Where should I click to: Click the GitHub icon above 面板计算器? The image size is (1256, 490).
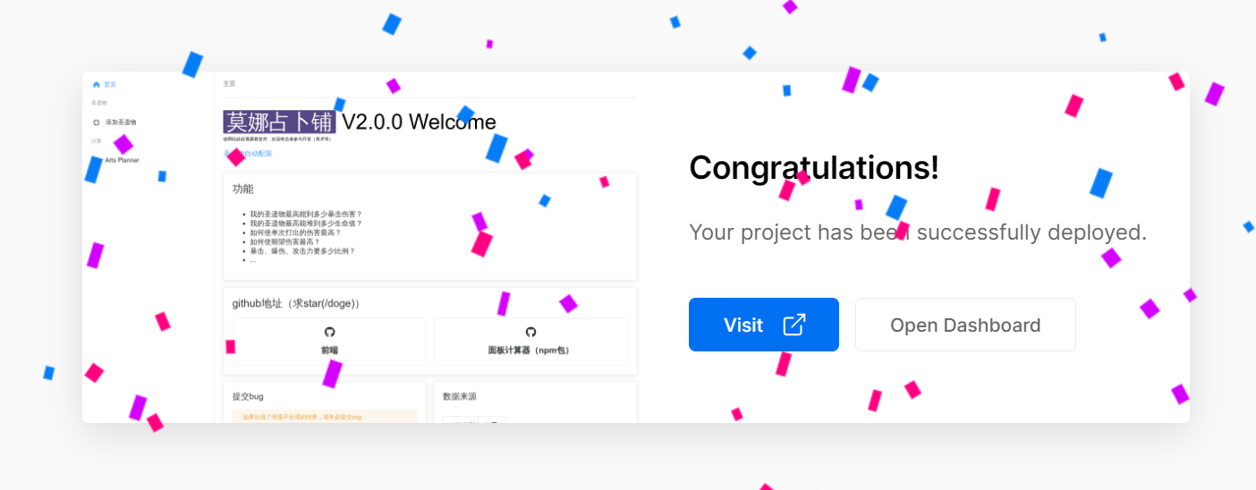530,332
